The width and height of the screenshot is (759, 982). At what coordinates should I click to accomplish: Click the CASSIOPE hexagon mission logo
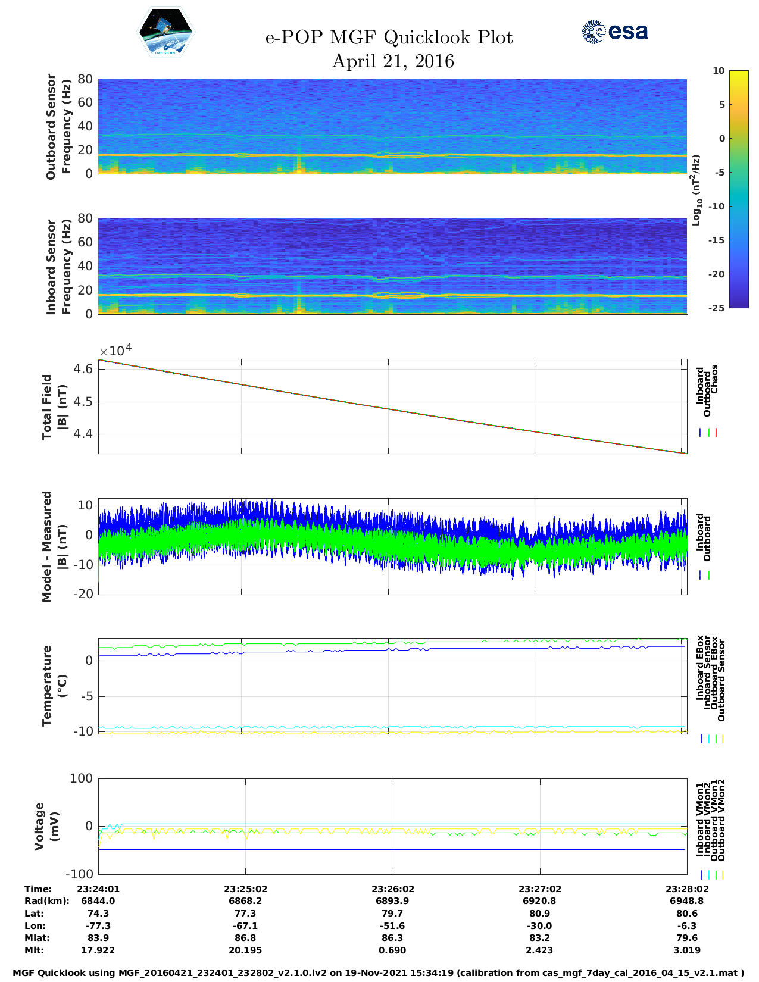click(x=165, y=32)
